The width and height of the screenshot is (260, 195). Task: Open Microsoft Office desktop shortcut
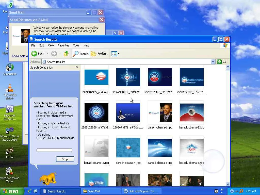pos(10,113)
